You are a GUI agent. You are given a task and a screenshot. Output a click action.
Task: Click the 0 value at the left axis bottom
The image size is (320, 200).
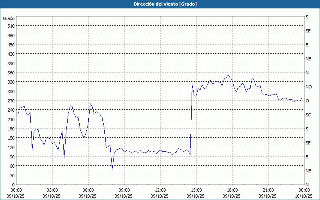click(13, 185)
